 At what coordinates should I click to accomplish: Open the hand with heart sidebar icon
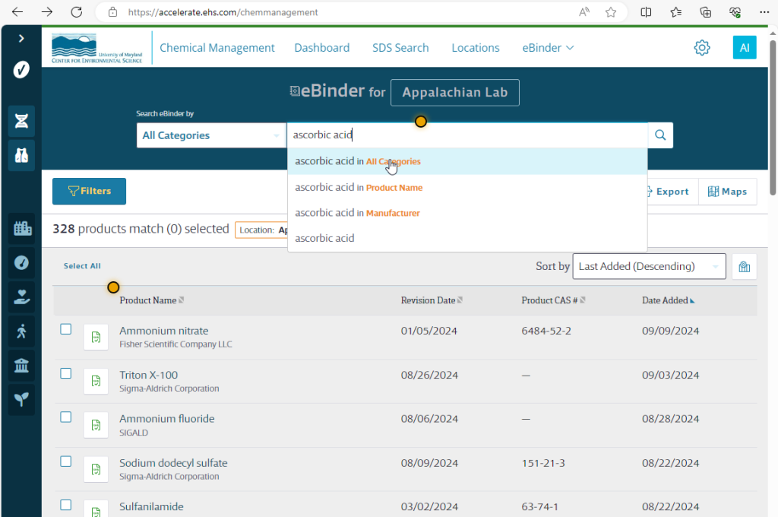[x=21, y=297]
